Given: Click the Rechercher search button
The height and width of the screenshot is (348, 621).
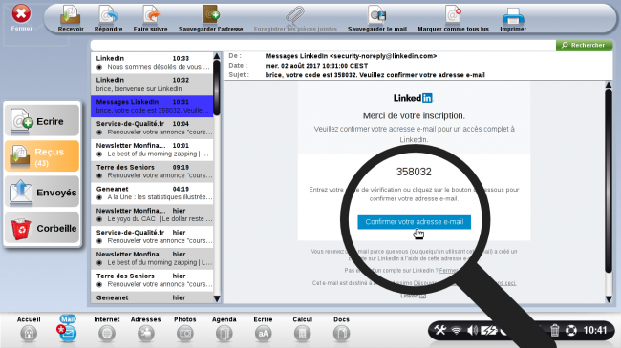Looking at the screenshot, I should pos(584,45).
